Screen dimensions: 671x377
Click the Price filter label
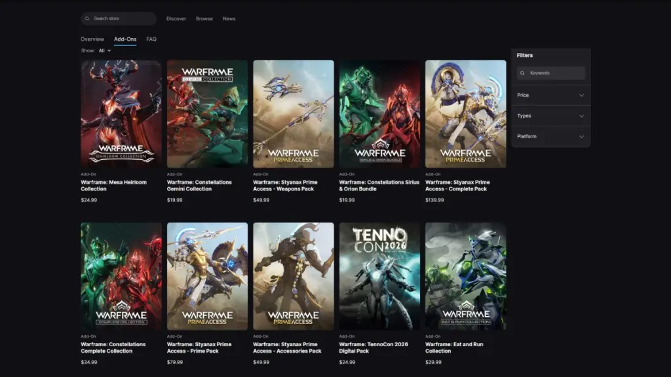tap(523, 96)
